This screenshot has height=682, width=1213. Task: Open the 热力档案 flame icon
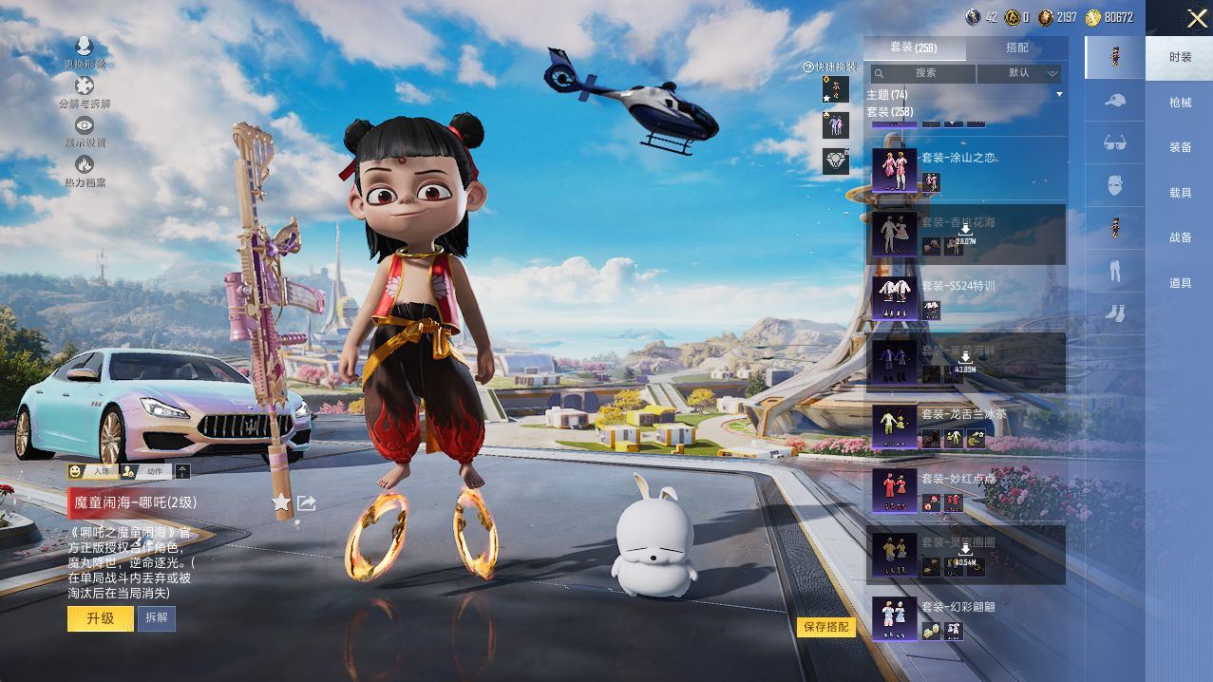(x=85, y=166)
